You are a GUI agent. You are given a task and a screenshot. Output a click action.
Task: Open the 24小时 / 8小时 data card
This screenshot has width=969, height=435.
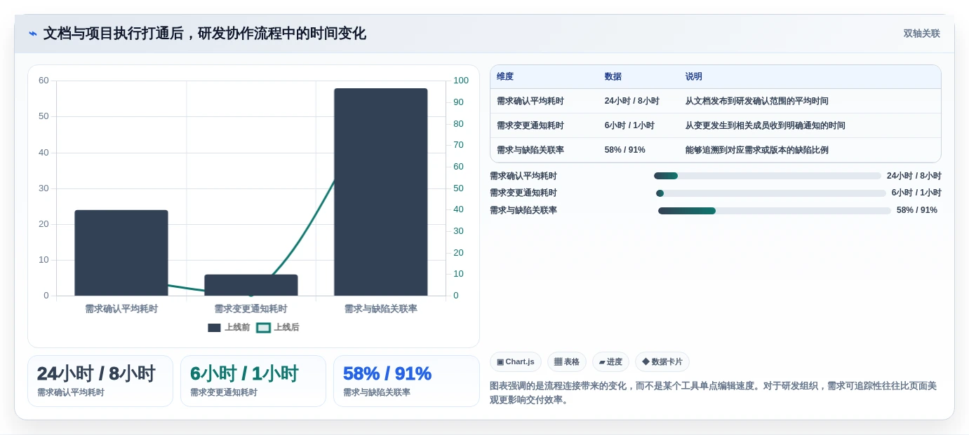coord(100,381)
